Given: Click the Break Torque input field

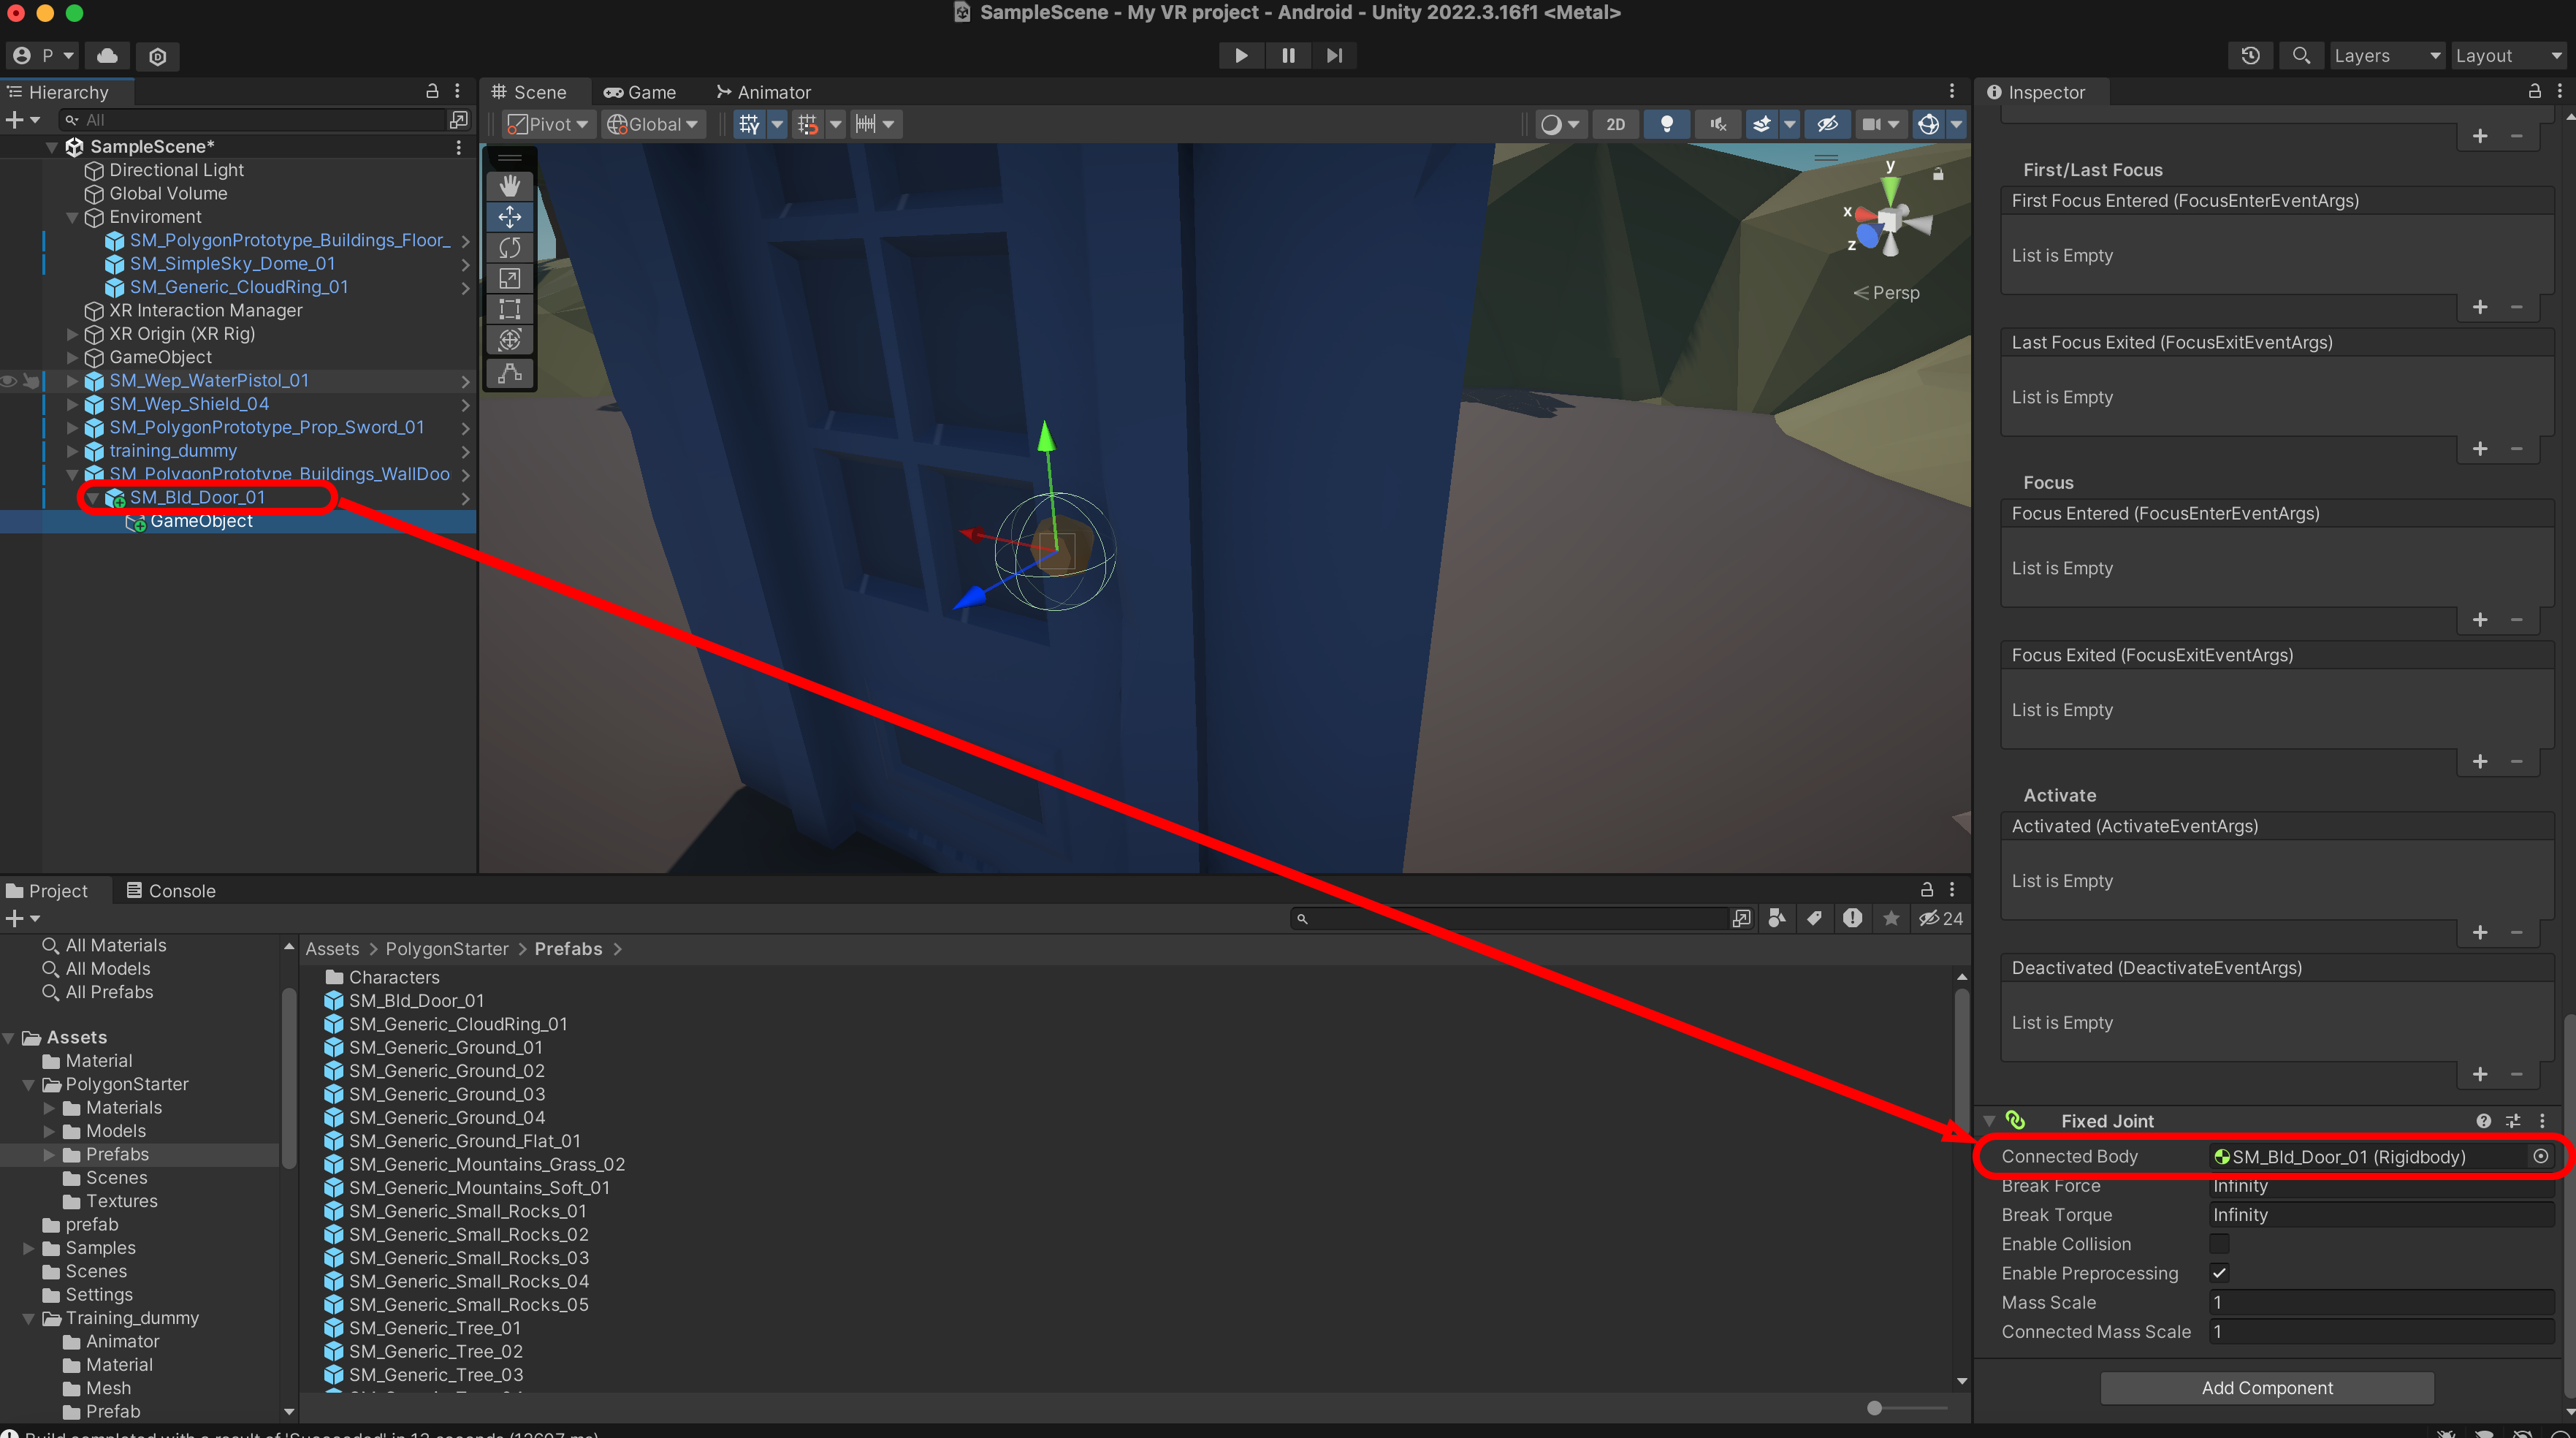Looking at the screenshot, I should pos(2380,1214).
